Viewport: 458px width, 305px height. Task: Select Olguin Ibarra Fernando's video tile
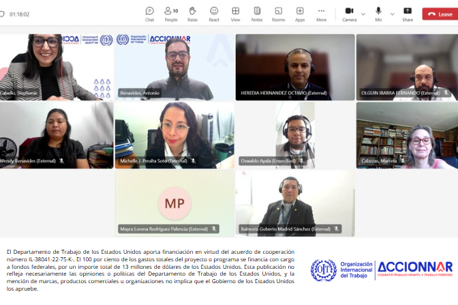click(407, 68)
